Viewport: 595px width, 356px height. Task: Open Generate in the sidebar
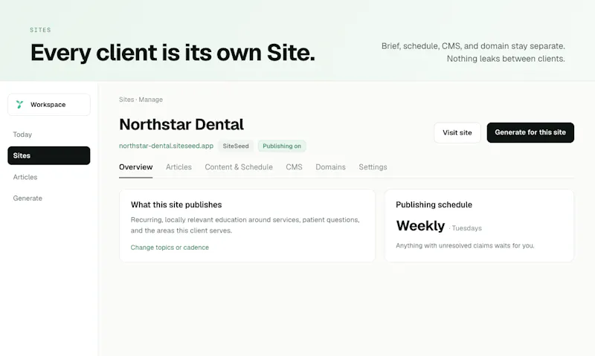pyautogui.click(x=28, y=198)
